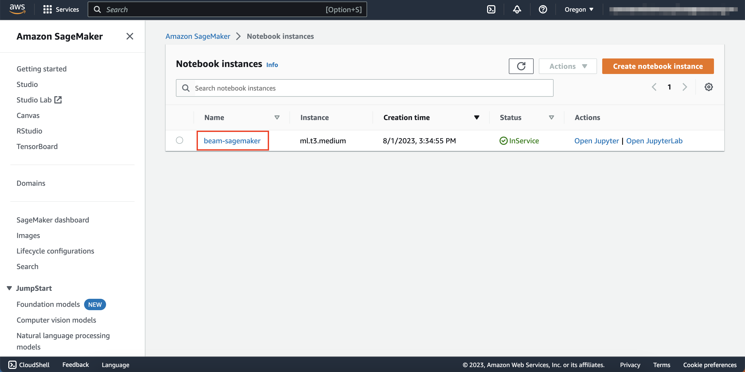Open the Actions dropdown
The height and width of the screenshot is (372, 745).
tap(567, 66)
